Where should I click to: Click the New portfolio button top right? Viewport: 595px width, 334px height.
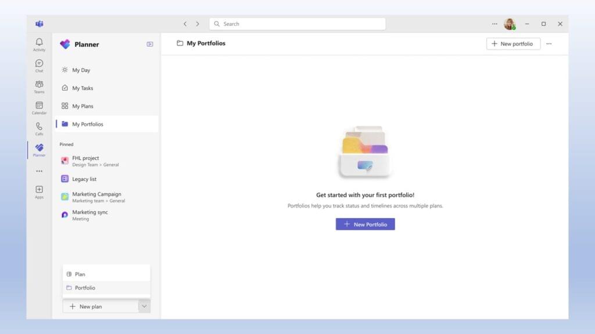pos(513,43)
